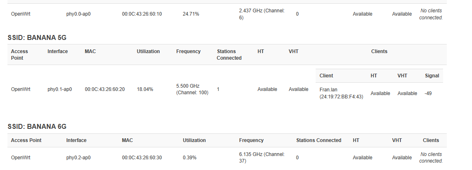472x170 pixels.
Task: Select the phy0.1-ap0 interface cell
Action: pos(60,89)
